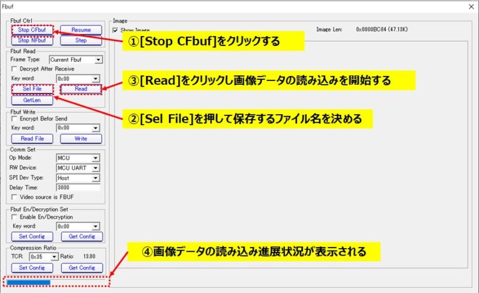Click the Stop NFbuf button
Viewport: 479px width, 293px height.
click(x=32, y=41)
